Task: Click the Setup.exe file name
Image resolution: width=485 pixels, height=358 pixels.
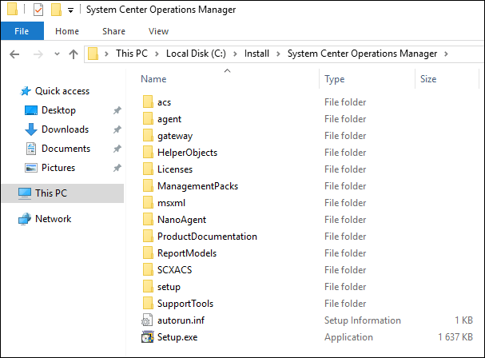Action: (x=177, y=337)
